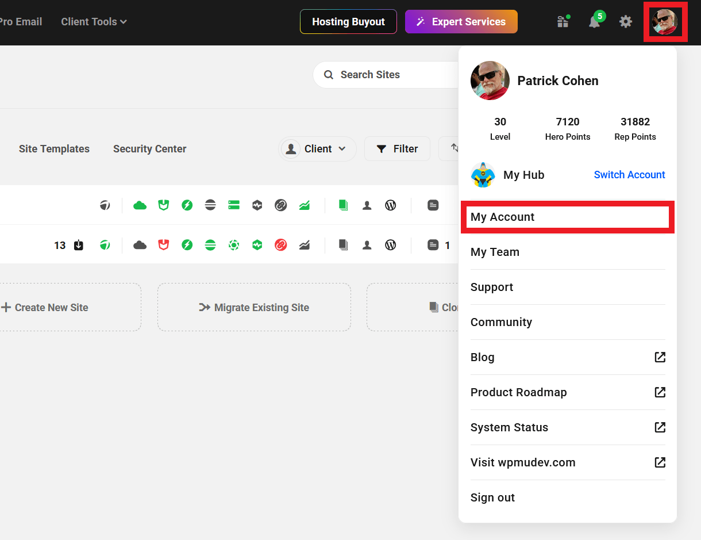Screen dimensions: 701x540
Task: Choose Sign out in profile menu
Action: click(x=492, y=497)
